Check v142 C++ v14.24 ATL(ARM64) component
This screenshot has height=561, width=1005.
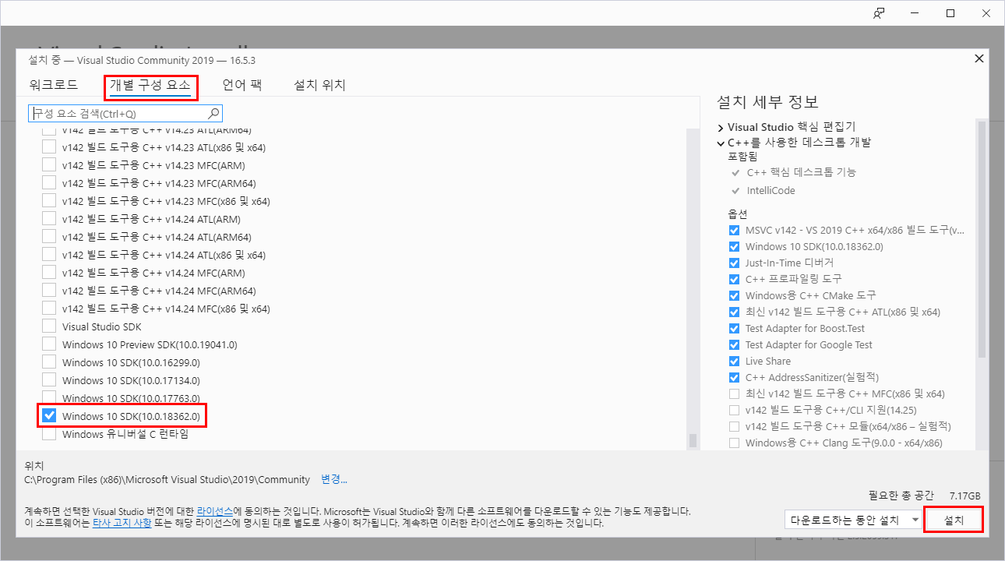tap(49, 237)
